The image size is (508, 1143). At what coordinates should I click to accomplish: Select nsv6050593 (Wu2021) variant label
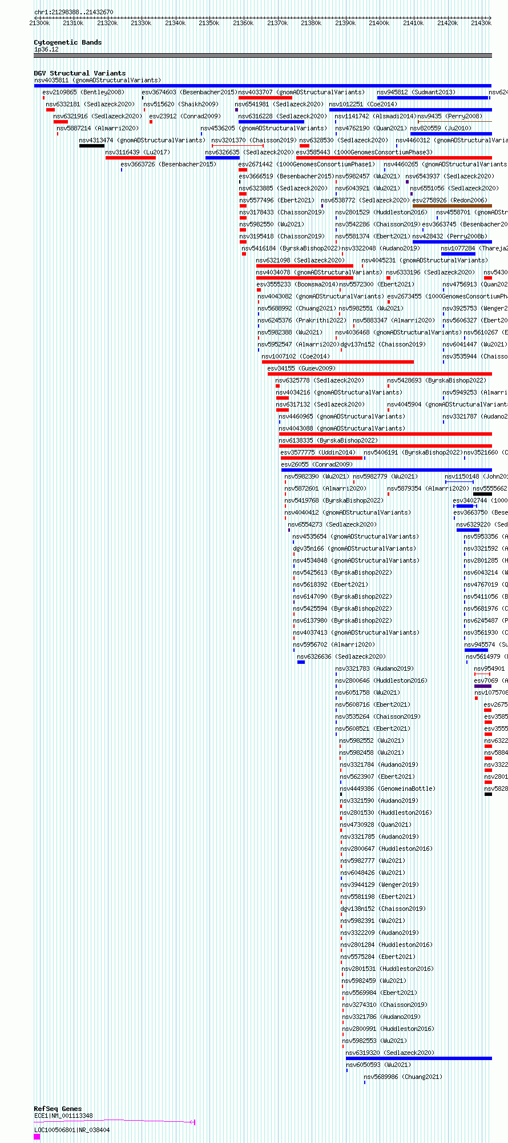(378, 1065)
